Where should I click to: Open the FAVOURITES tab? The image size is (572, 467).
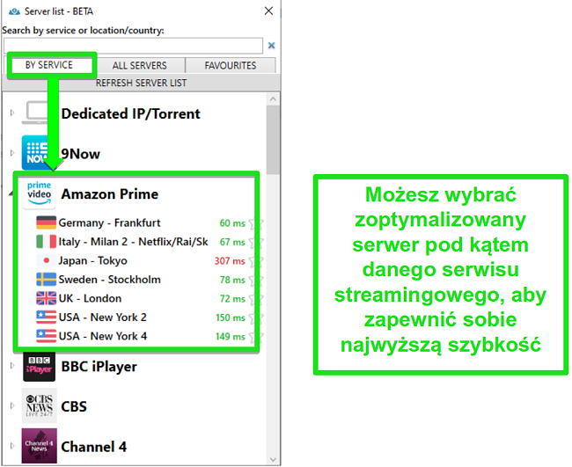231,65
